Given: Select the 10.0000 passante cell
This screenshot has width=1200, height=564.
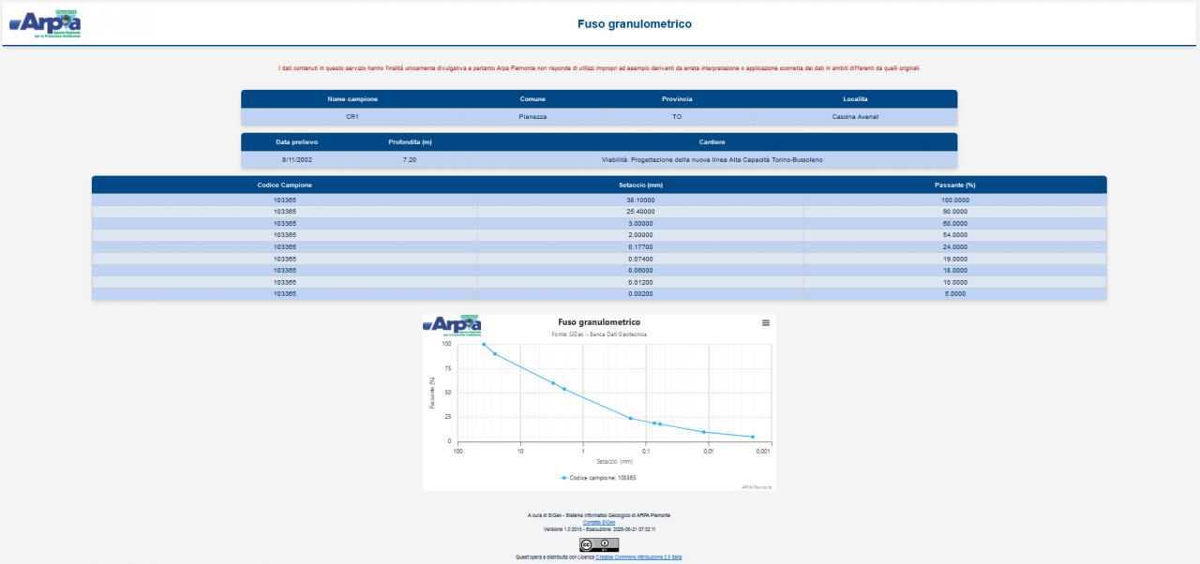Looking at the screenshot, I should click(955, 282).
